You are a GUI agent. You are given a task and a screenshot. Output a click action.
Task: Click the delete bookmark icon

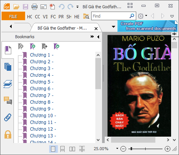(21, 46)
